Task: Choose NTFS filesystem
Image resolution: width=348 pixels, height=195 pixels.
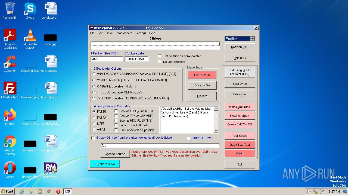Action: coord(94,123)
